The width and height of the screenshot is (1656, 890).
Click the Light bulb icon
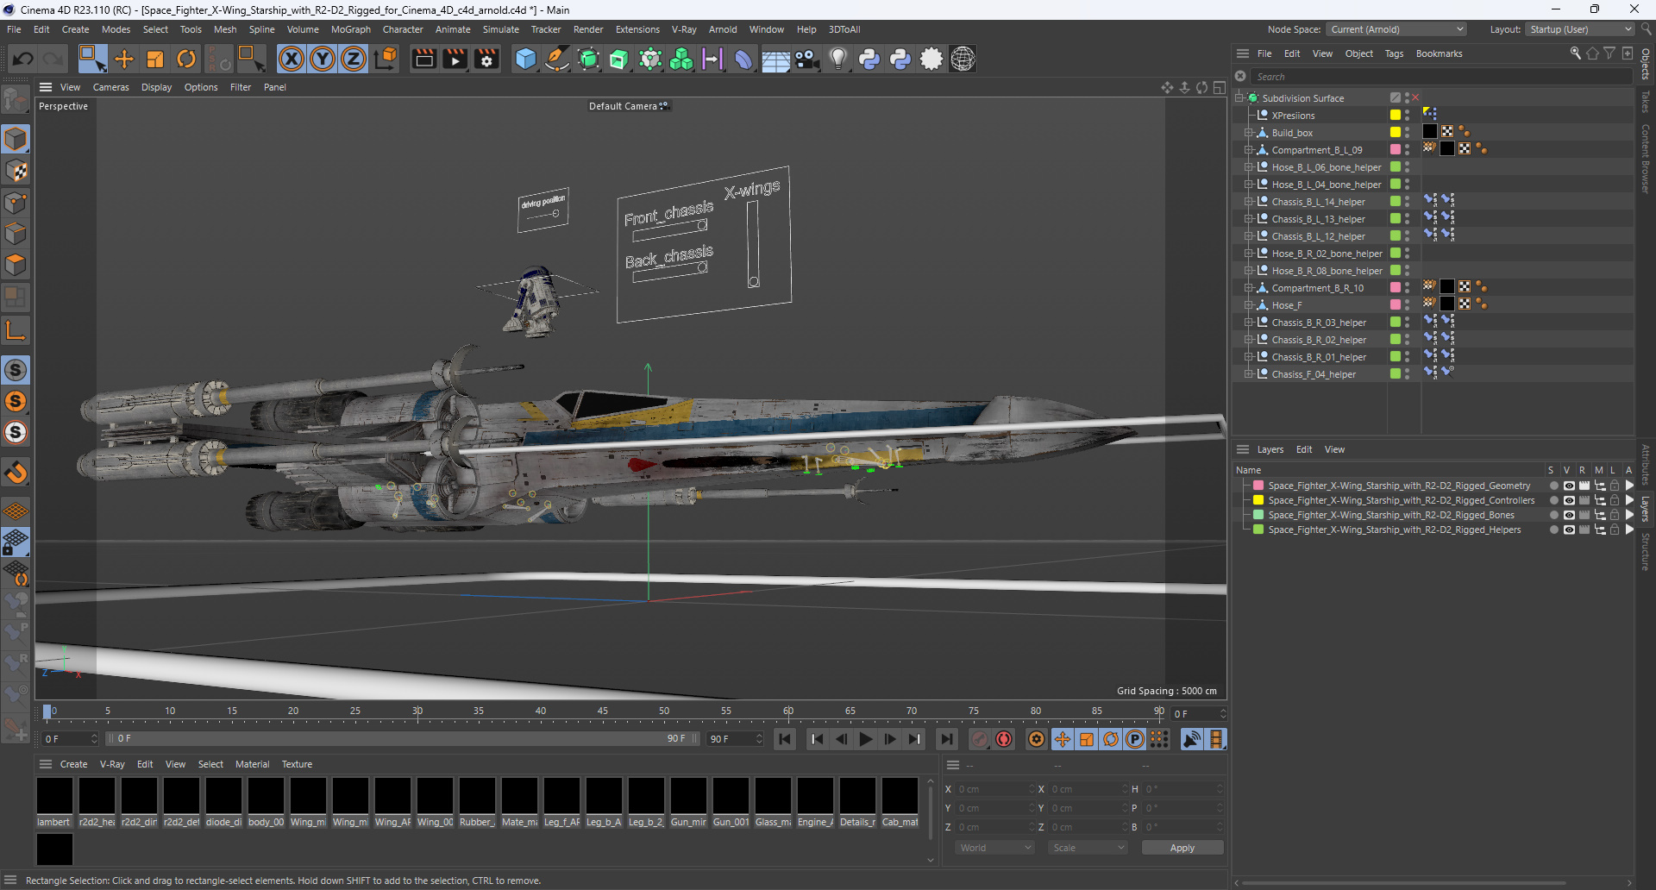[x=837, y=59]
